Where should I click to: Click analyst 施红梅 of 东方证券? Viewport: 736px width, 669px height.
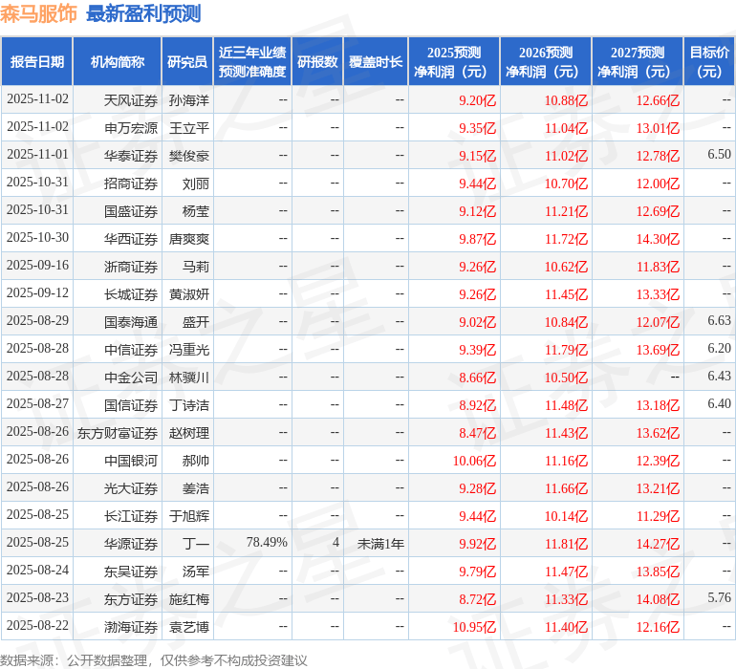click(x=189, y=599)
